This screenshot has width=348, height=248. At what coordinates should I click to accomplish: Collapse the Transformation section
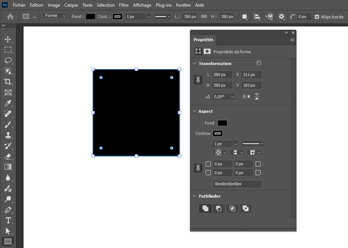[194, 63]
